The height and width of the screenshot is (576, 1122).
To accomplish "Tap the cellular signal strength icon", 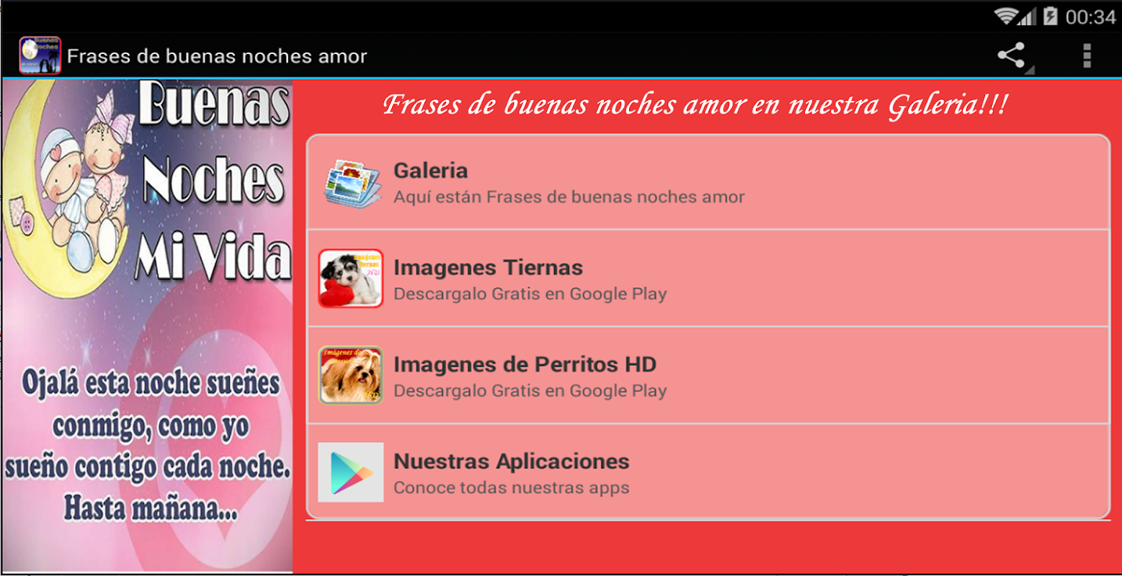I will (x=1029, y=17).
